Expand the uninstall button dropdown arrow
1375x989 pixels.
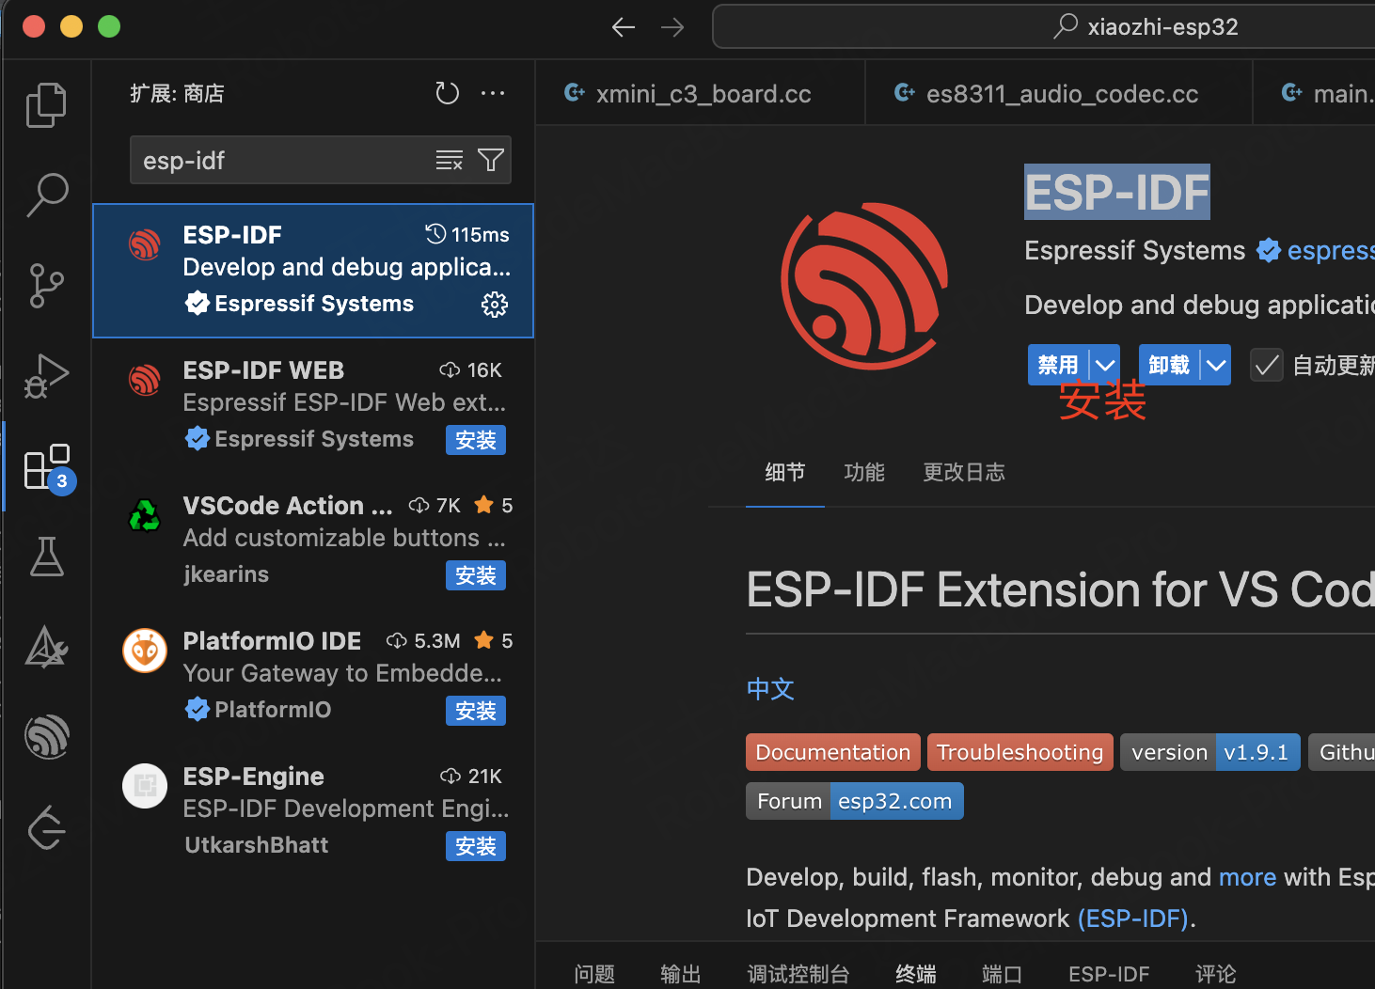pyautogui.click(x=1216, y=365)
